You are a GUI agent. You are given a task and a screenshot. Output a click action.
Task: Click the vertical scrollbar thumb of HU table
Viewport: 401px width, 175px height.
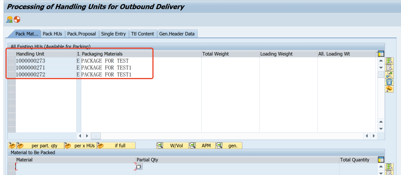click(x=381, y=74)
